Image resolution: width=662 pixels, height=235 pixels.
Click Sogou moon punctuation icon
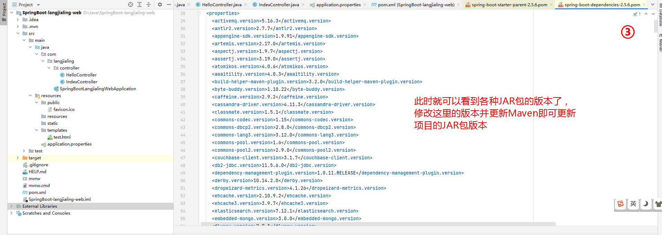pyautogui.click(x=646, y=204)
